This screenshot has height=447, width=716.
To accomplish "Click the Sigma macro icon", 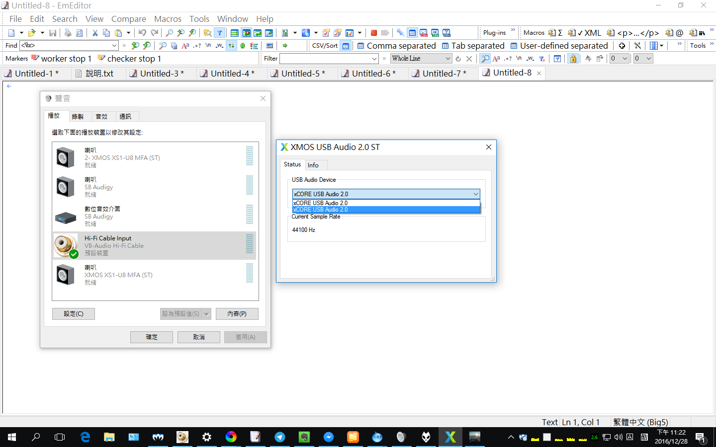I will coord(555,33).
